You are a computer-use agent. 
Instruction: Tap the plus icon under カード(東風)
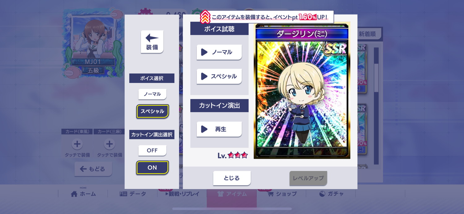click(x=77, y=144)
